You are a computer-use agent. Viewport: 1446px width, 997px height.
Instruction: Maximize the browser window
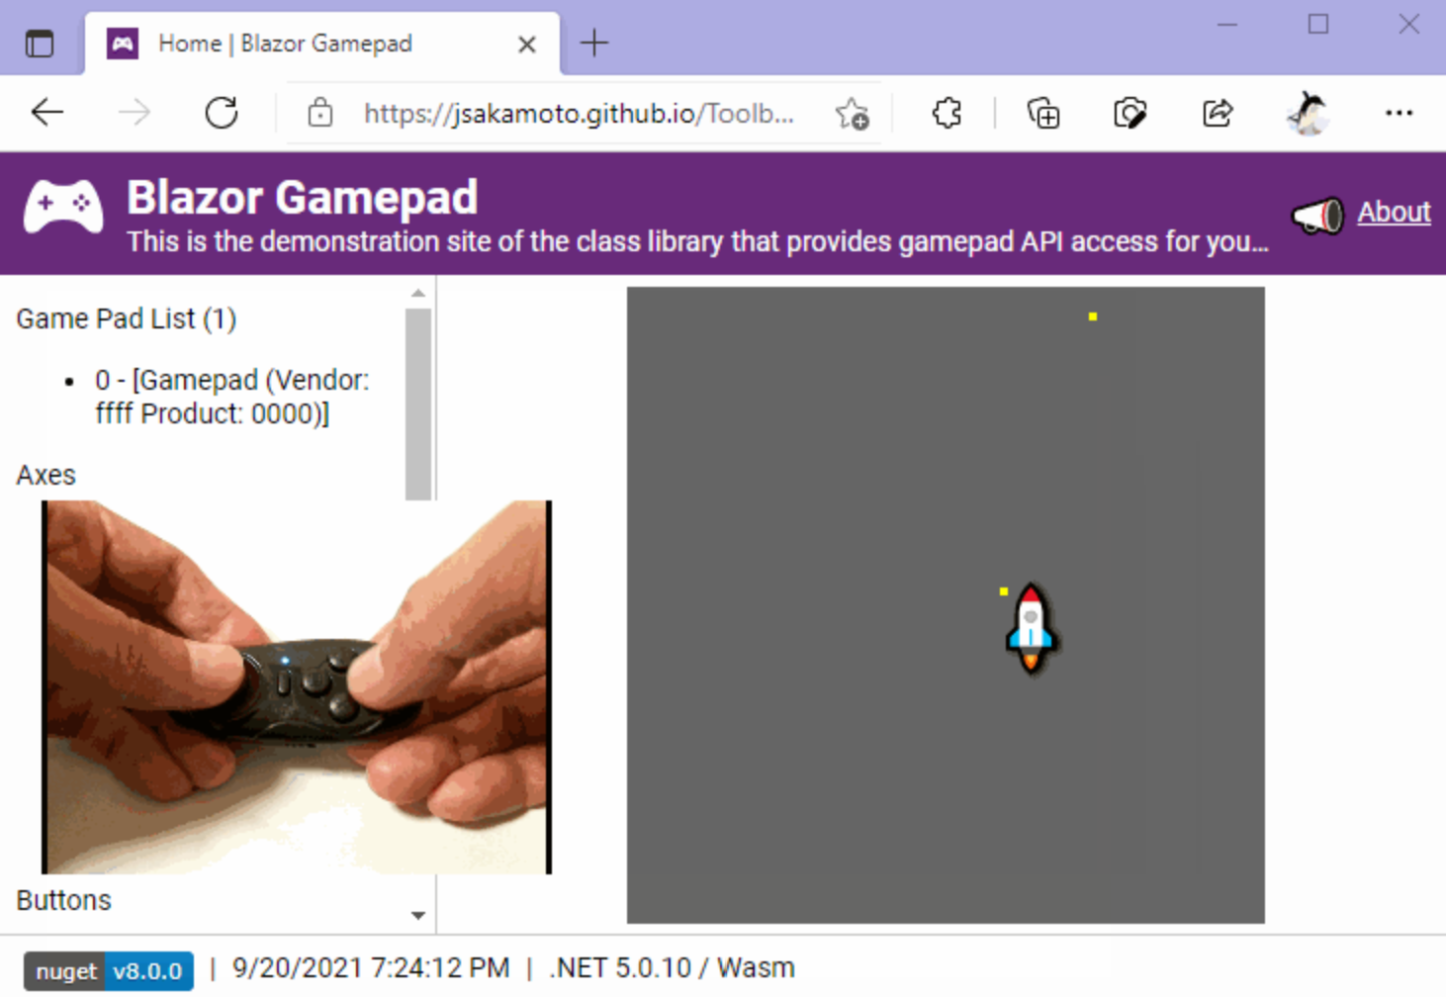click(1318, 24)
